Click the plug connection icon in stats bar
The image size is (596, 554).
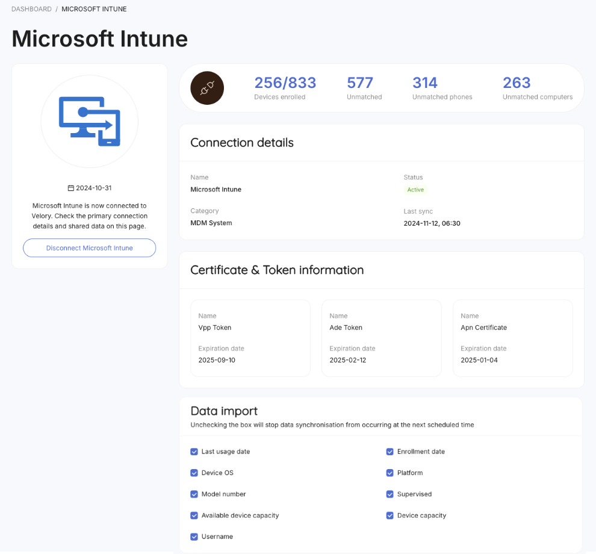pos(207,88)
